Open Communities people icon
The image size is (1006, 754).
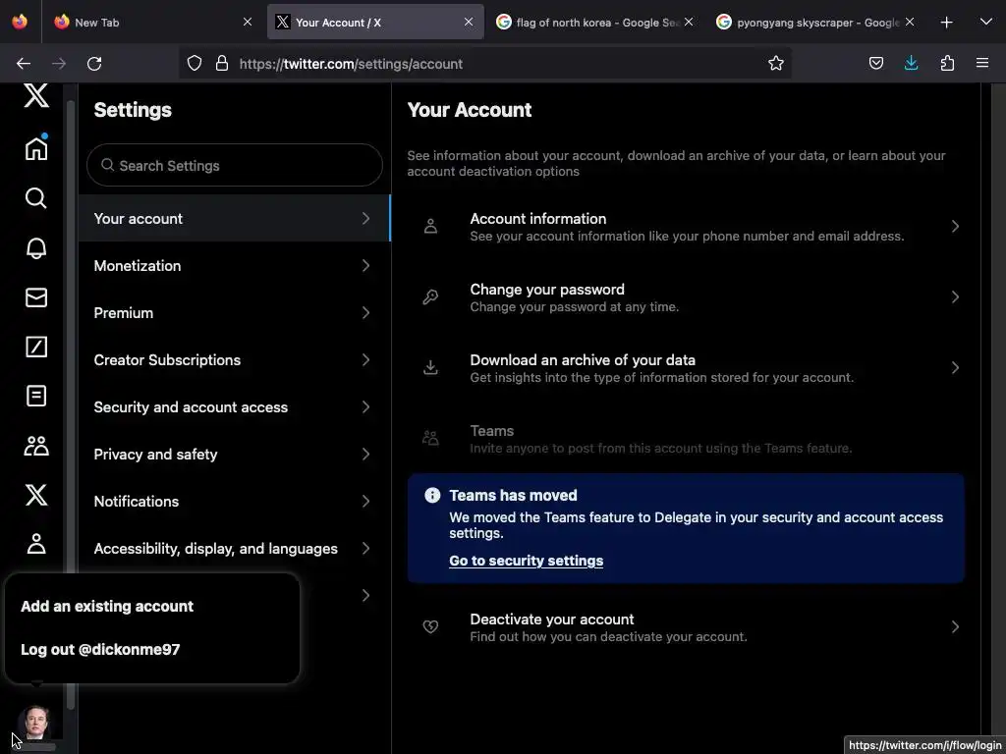(x=36, y=446)
